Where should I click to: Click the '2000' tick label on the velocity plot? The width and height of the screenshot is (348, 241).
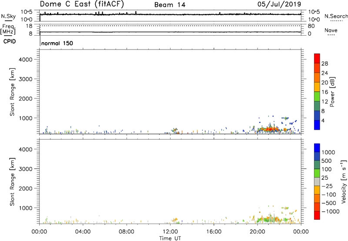(x=25, y=188)
